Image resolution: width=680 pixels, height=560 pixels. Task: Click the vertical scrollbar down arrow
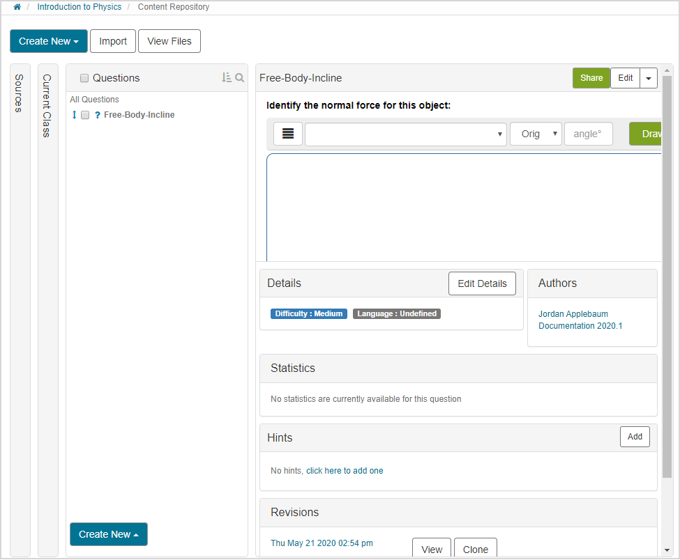coord(668,549)
